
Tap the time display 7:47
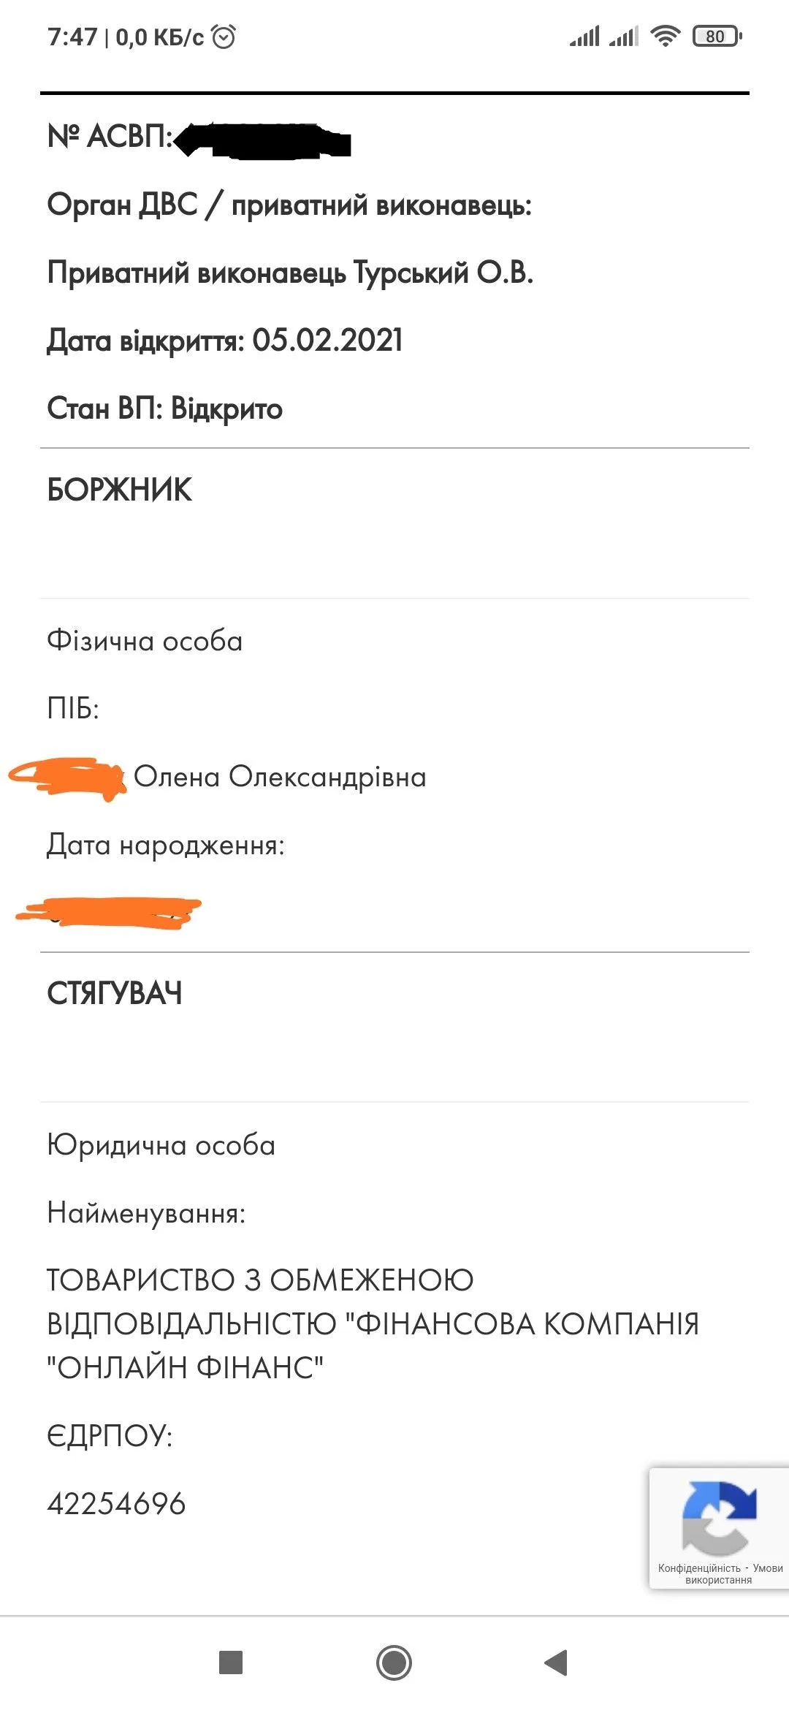tap(72, 37)
